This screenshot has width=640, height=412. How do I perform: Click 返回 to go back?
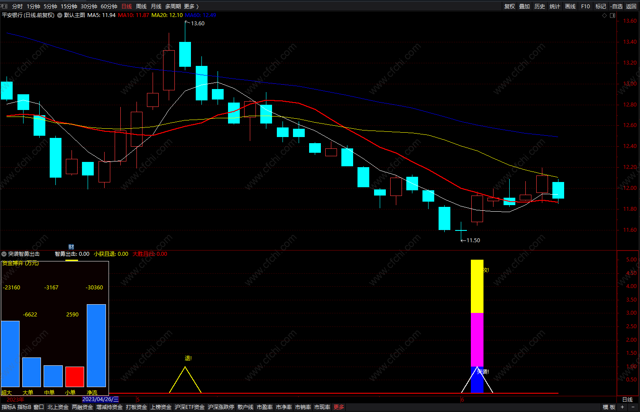[631, 6]
